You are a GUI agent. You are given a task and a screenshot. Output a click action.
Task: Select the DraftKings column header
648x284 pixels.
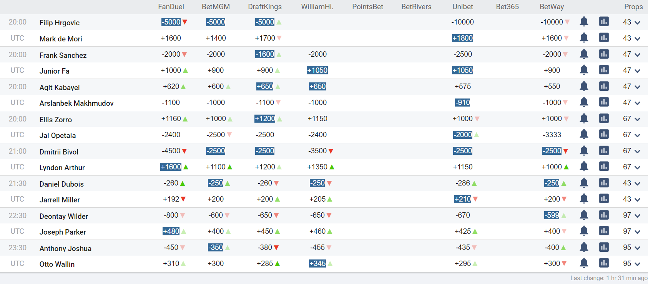(265, 7)
